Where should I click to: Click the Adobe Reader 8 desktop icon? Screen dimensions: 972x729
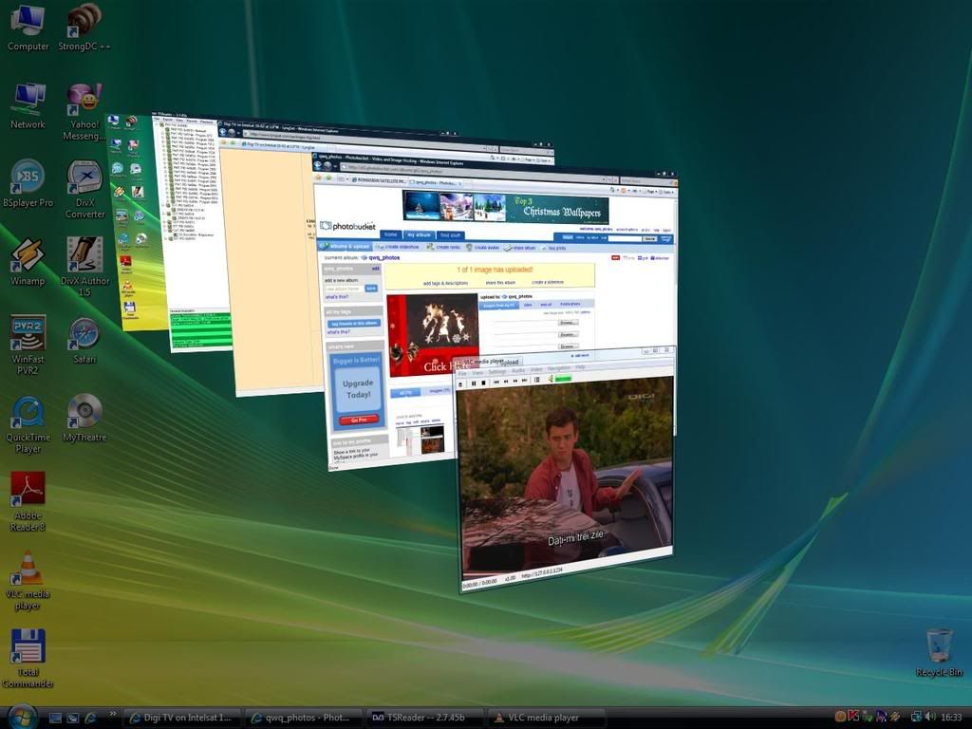(x=28, y=489)
